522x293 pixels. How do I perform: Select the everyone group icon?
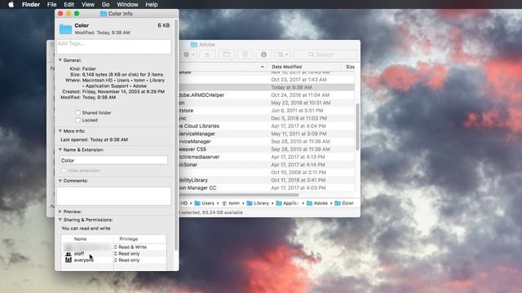click(x=69, y=260)
